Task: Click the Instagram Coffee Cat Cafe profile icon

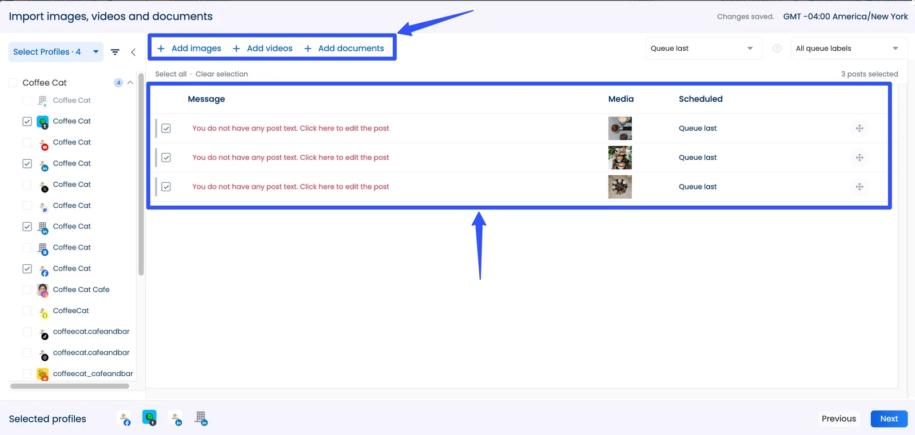Action: coord(43,290)
